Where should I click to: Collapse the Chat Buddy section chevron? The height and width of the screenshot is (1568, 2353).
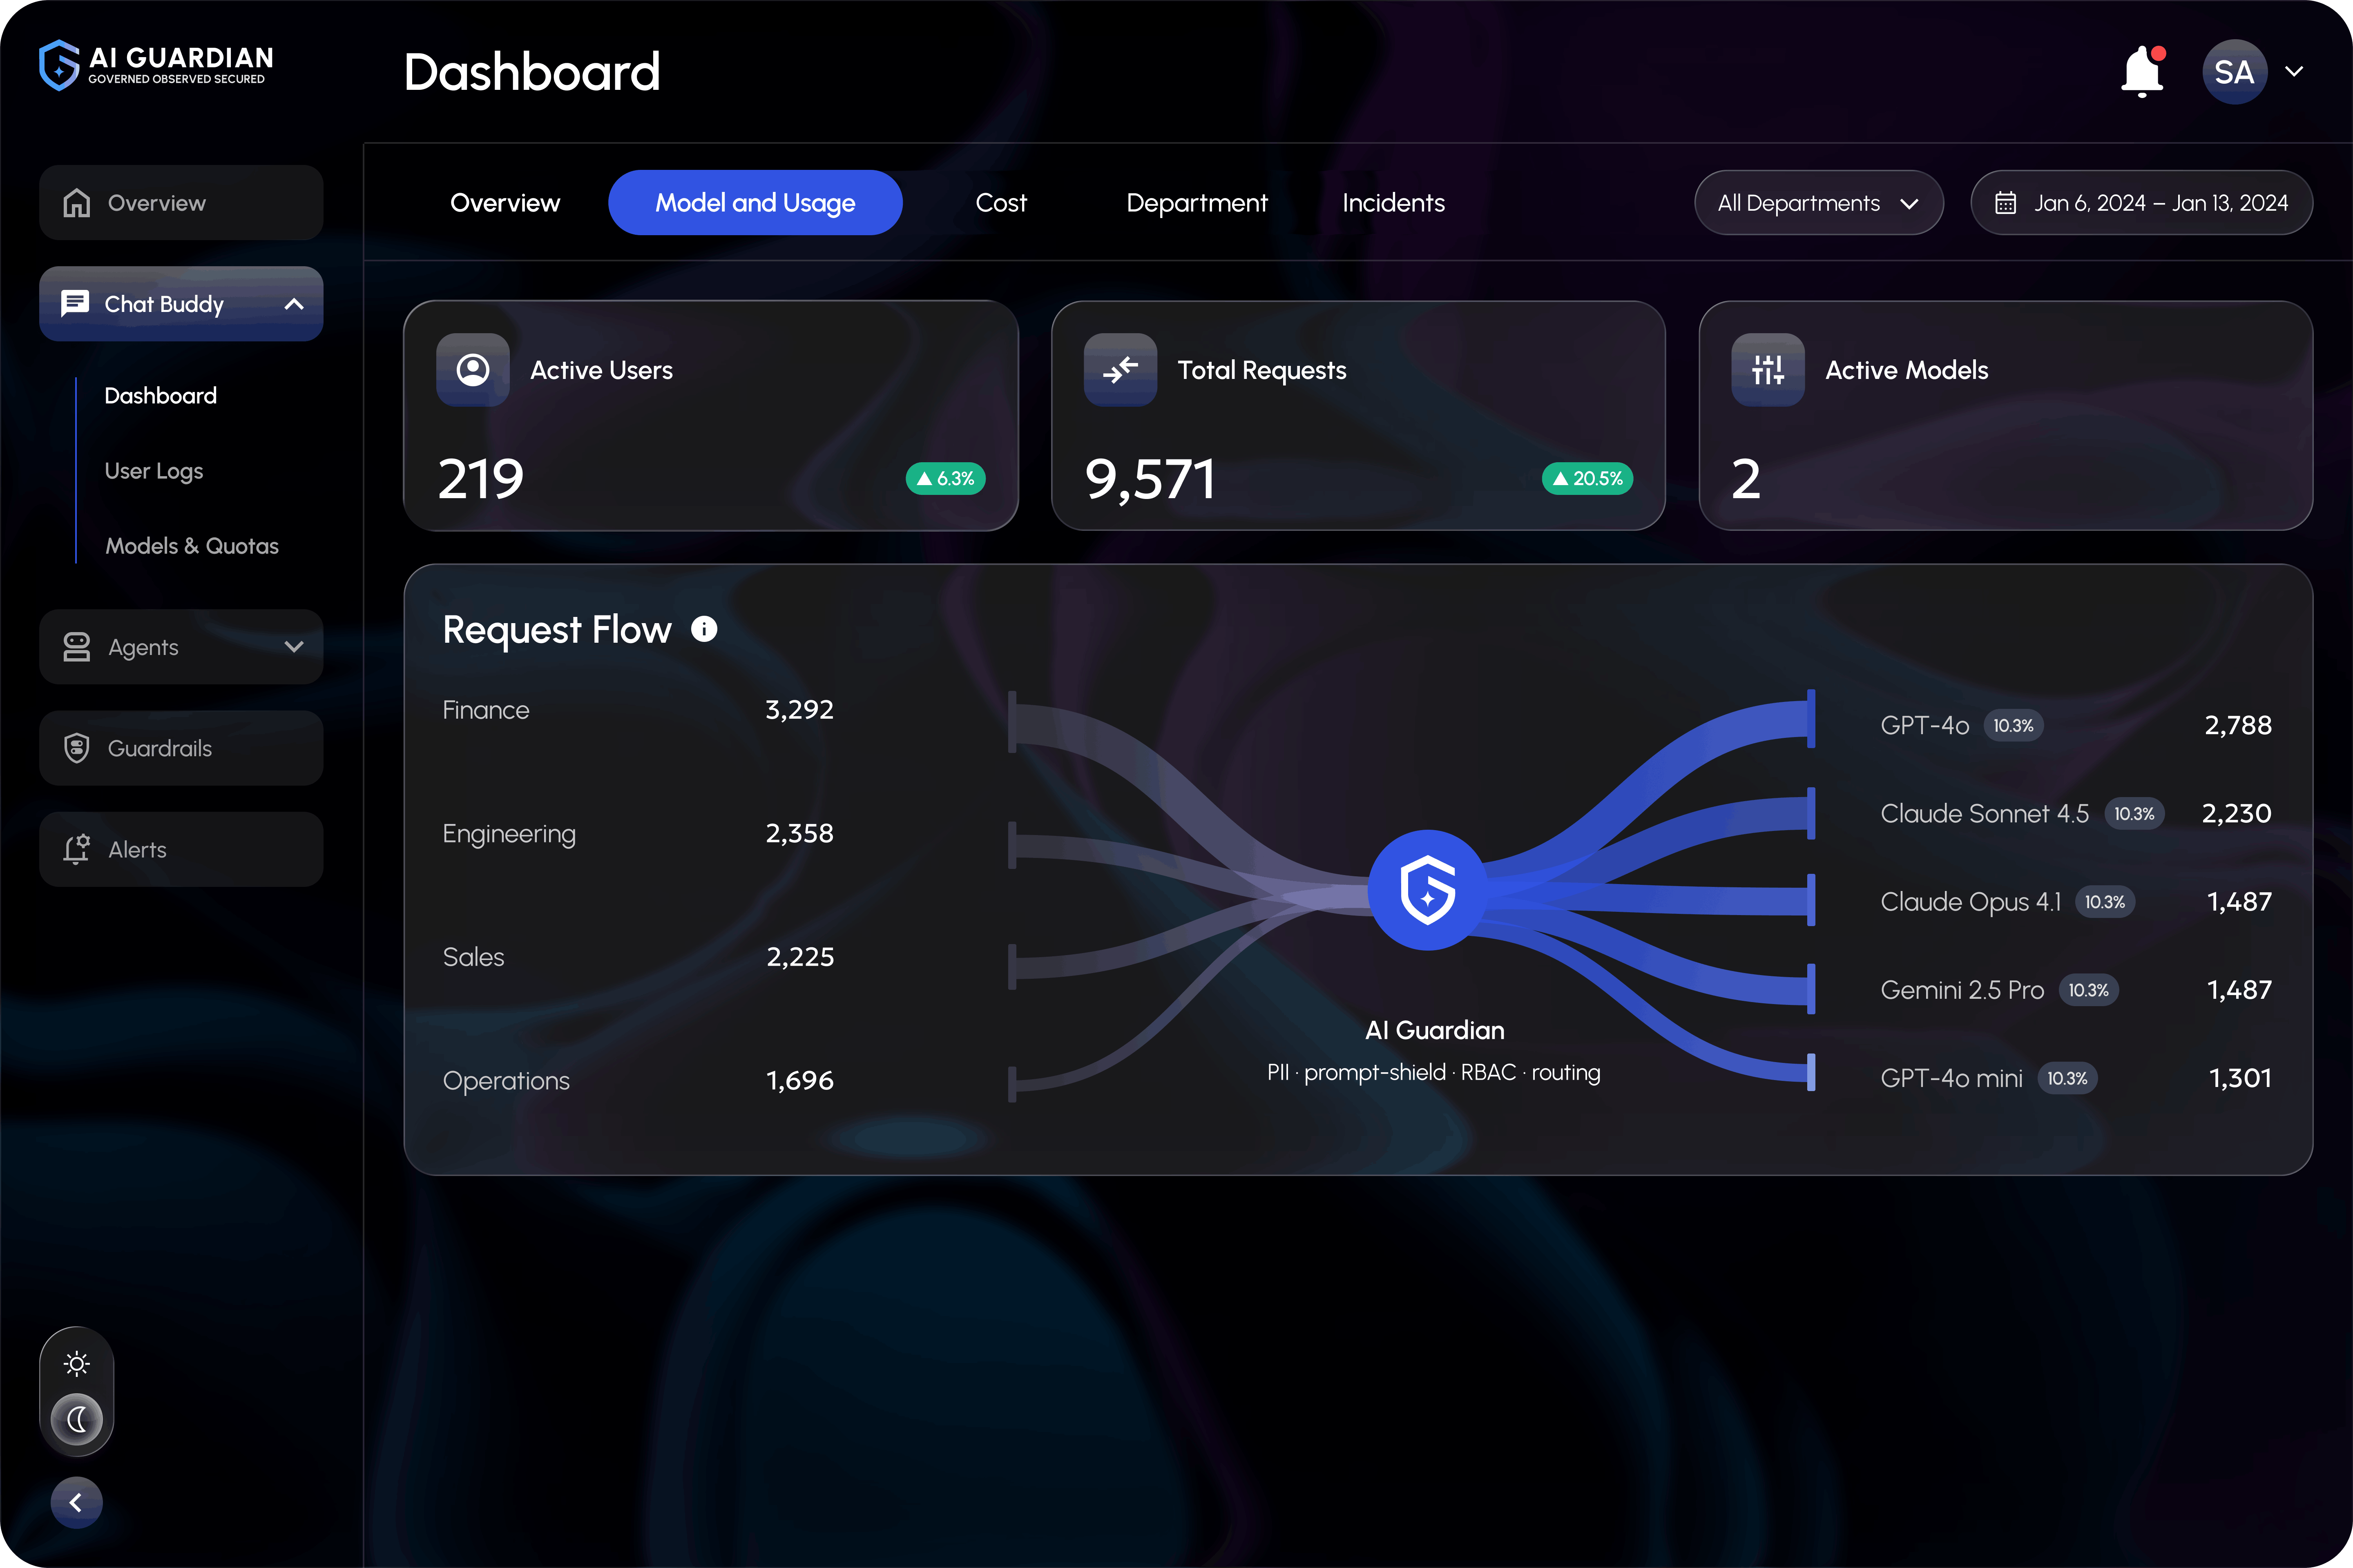click(294, 304)
